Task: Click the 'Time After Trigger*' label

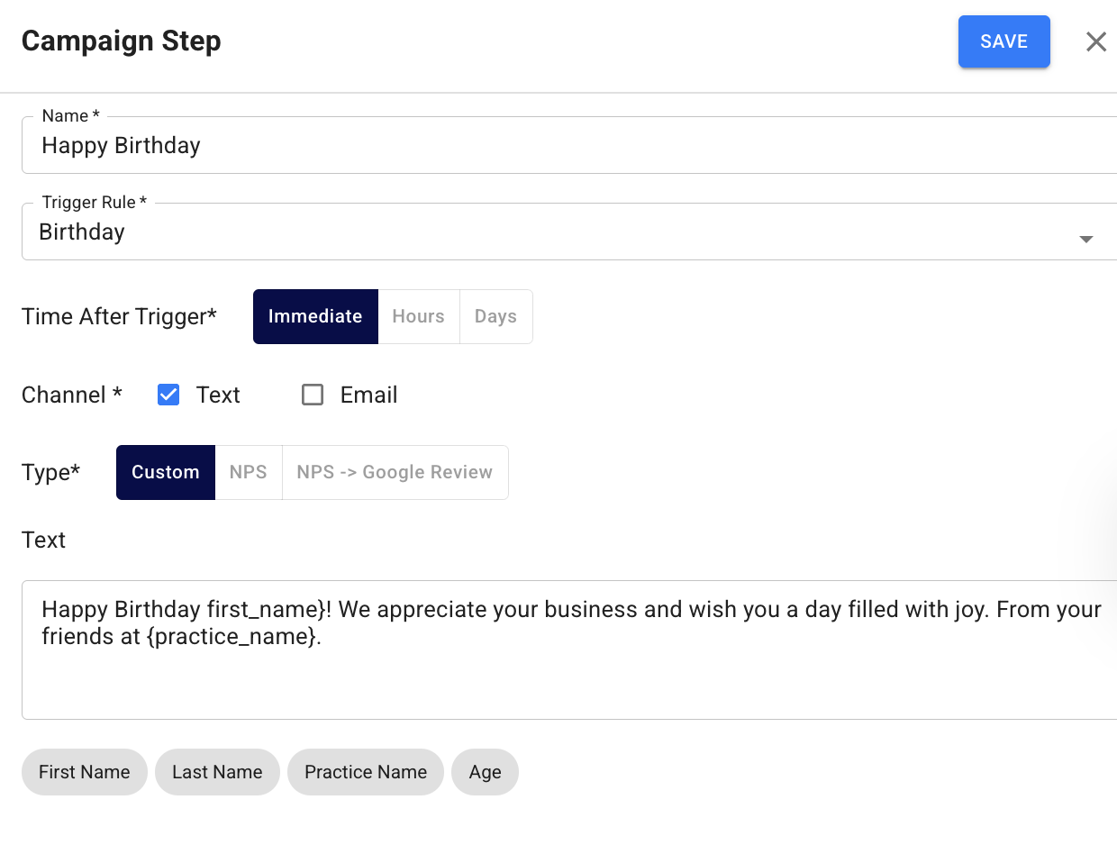Action: click(x=119, y=316)
